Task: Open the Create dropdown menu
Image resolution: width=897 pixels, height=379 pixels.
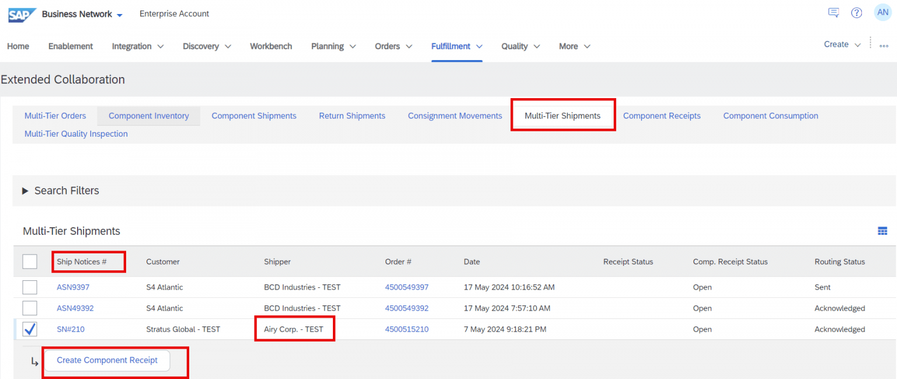Action: click(842, 44)
